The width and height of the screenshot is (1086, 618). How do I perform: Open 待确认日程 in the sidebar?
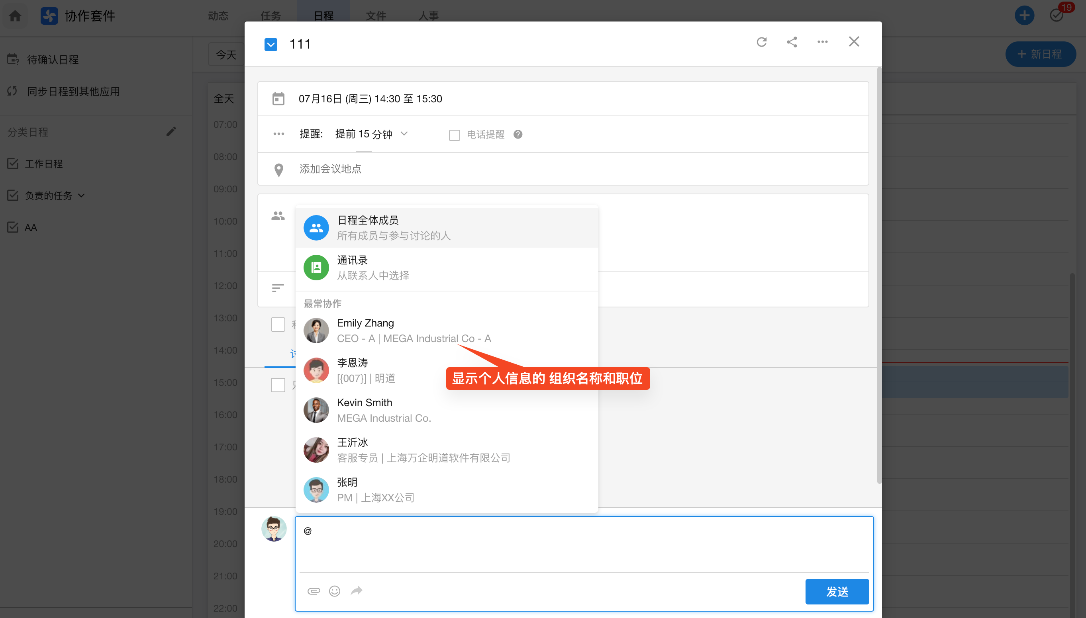tap(53, 60)
